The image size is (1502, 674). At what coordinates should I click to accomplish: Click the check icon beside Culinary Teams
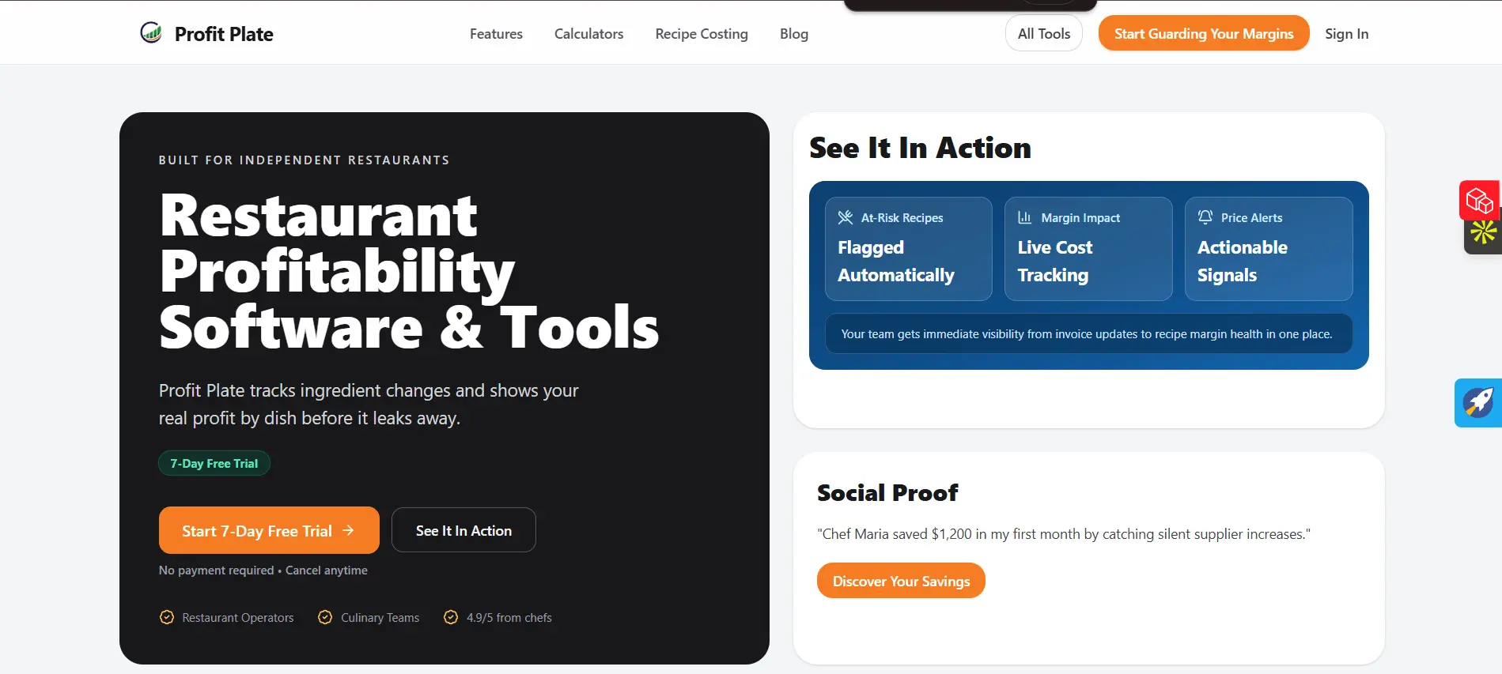(325, 617)
